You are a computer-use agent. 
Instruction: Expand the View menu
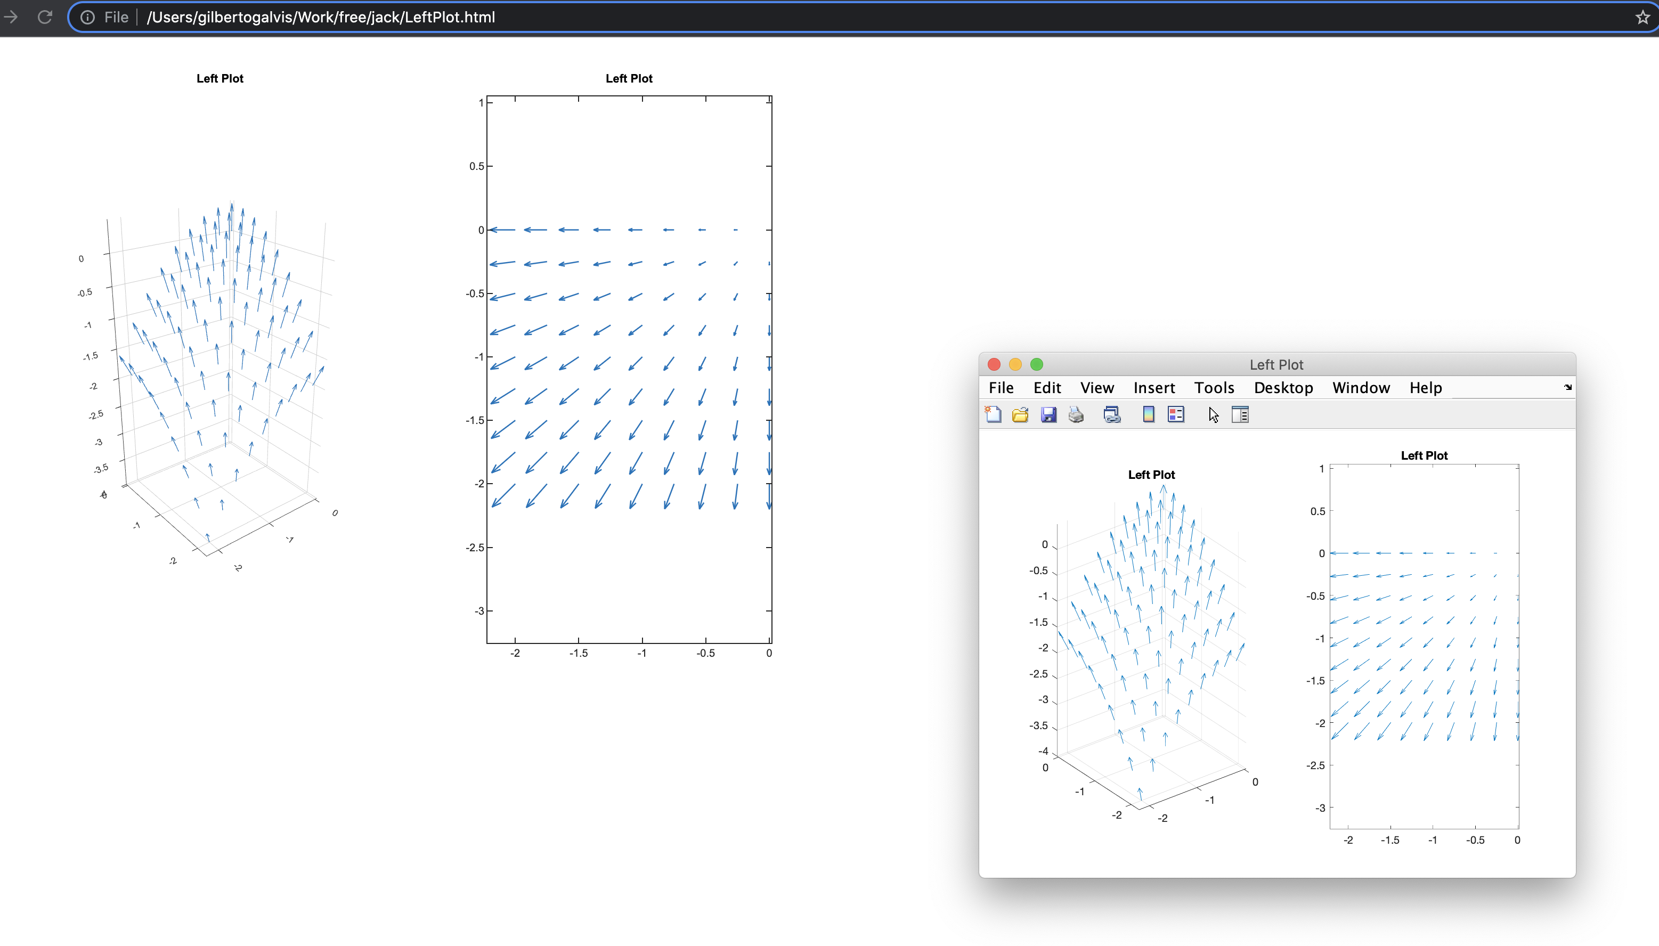pos(1097,388)
